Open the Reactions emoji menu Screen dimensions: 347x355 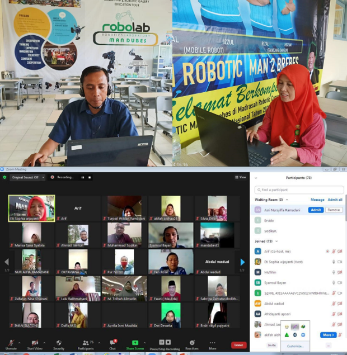192,344
